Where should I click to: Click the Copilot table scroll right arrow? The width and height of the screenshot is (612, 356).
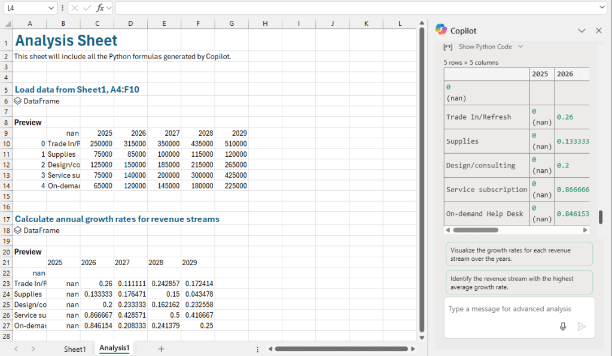(585, 230)
